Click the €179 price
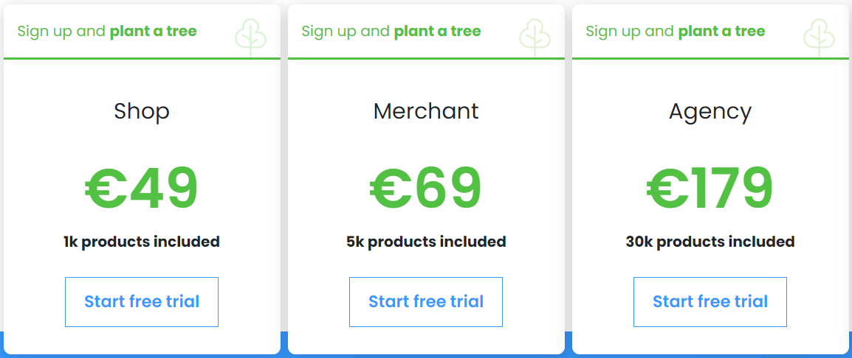The height and width of the screenshot is (358, 852). pos(710,189)
